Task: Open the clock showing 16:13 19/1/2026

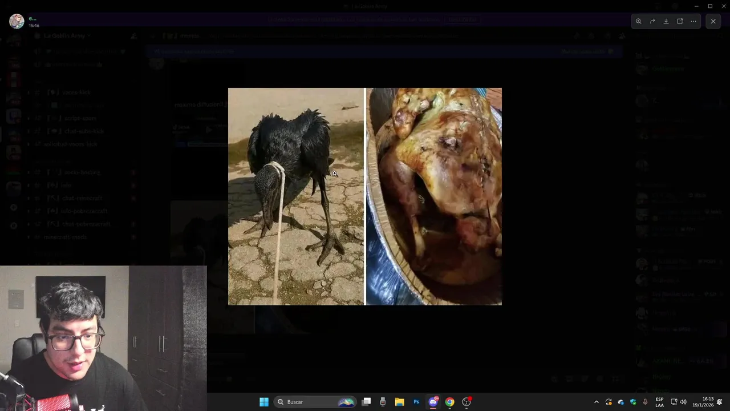Action: tap(703, 402)
